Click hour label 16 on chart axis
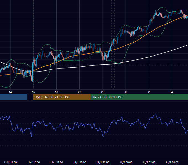 (x=33, y=92)
